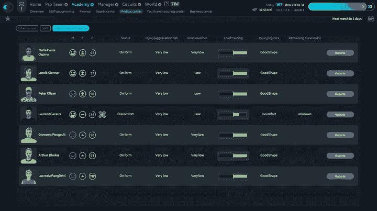
Task: Select the Staff filter pill
Action: (x=46, y=28)
